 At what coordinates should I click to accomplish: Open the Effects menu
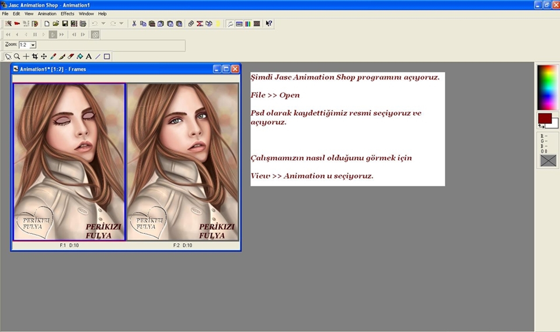[67, 14]
